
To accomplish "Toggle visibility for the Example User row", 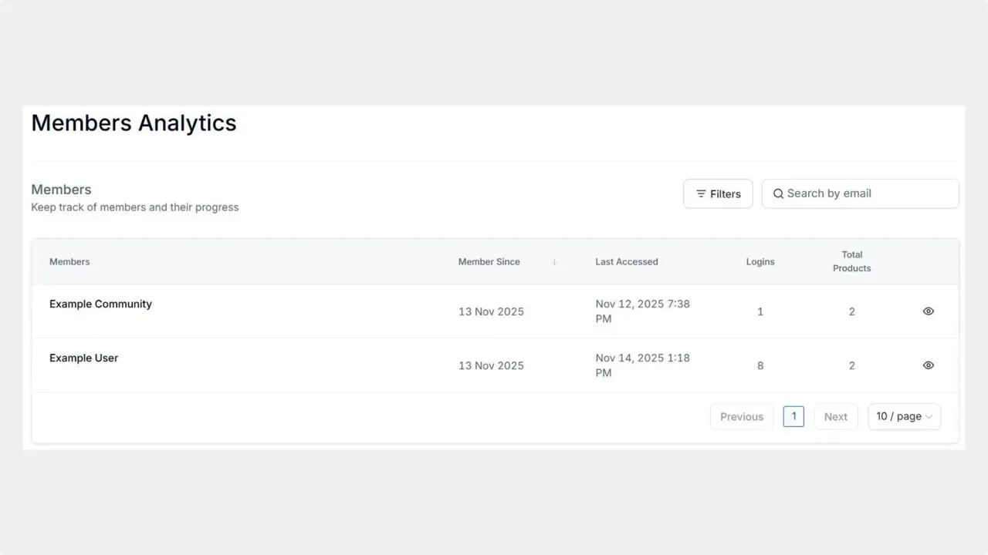I will [x=928, y=365].
